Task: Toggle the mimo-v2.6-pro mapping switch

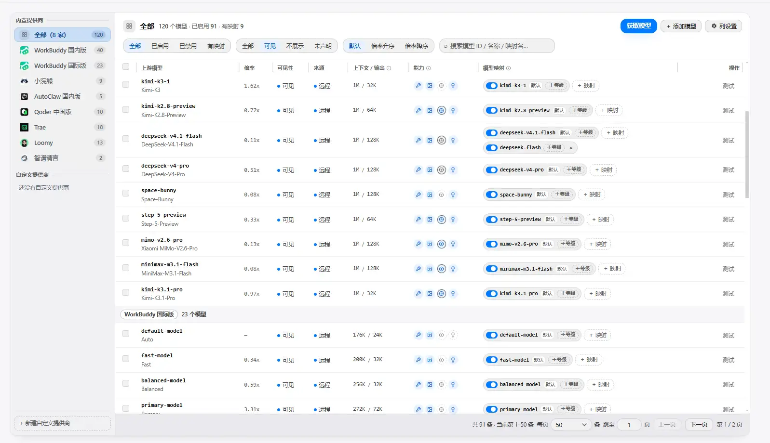Action: tap(491, 244)
